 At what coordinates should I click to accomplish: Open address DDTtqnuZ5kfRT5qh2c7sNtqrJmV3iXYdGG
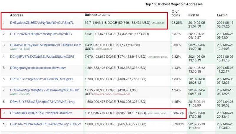coord(41,34)
